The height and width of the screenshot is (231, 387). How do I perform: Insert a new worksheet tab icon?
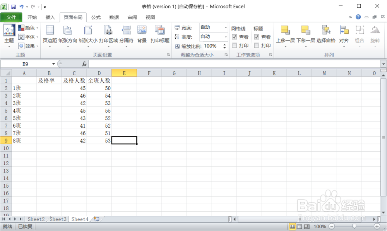[96, 219]
